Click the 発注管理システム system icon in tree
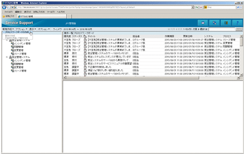Viewport: 245px width, 155px height. [x=10, y=57]
